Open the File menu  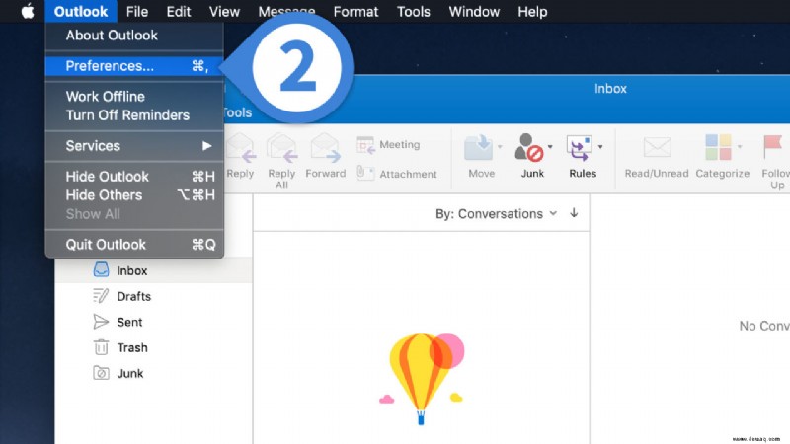pos(137,11)
